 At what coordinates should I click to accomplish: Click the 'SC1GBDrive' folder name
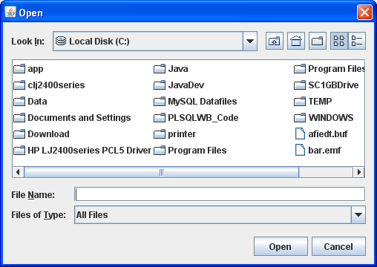coord(333,85)
